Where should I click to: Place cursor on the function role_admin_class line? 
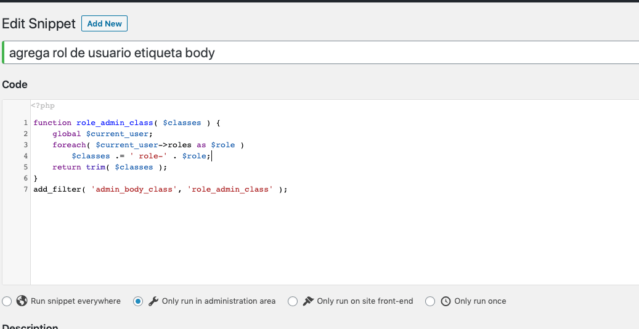tap(127, 123)
